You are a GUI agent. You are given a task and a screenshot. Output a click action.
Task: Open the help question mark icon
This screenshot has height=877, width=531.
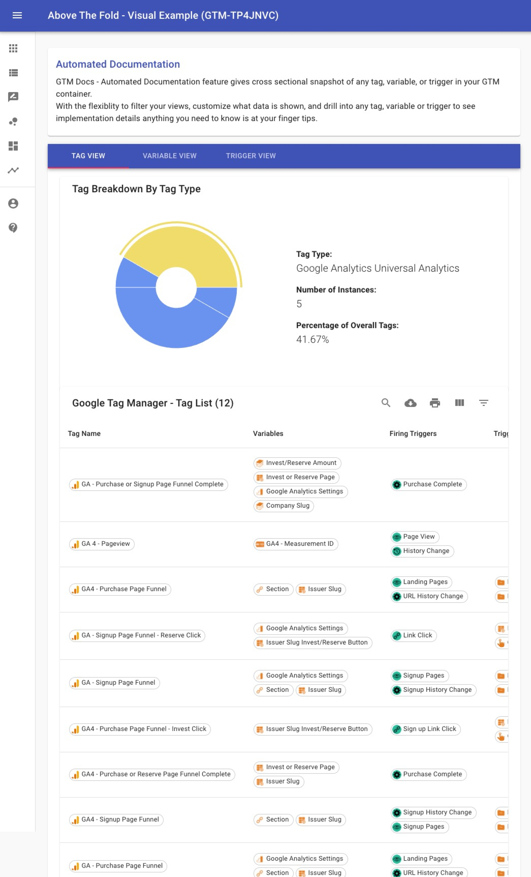point(13,227)
